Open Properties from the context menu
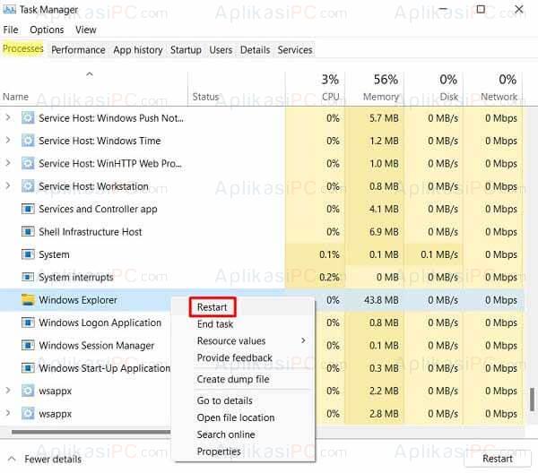The width and height of the screenshot is (538, 473). coord(219,451)
